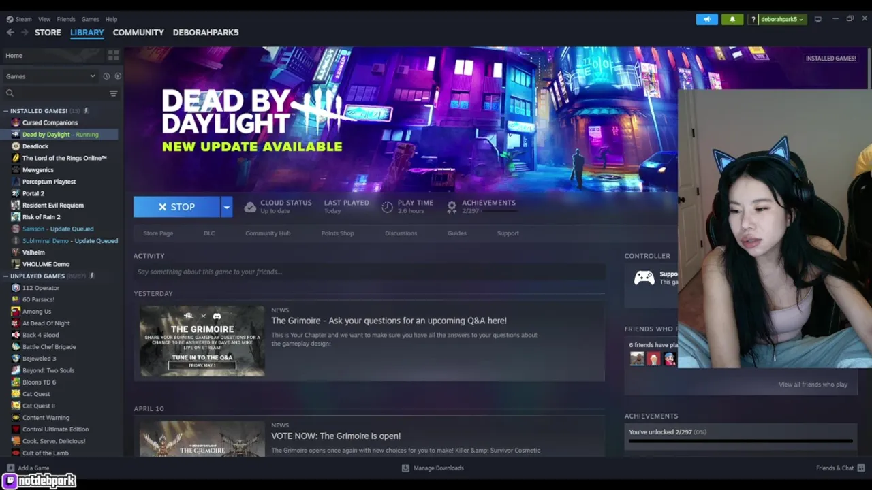
Task: Go forward with the right arrow
Action: click(25, 32)
